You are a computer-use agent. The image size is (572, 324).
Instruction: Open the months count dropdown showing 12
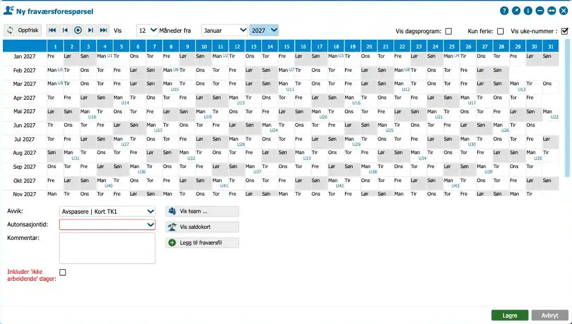tap(147, 30)
